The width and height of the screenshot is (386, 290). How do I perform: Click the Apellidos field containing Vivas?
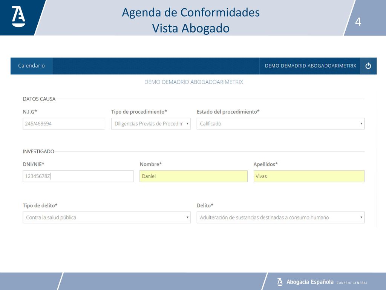point(309,176)
